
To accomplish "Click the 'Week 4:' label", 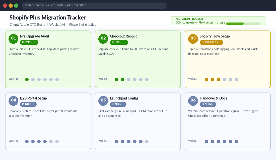I will pos(13,141).
